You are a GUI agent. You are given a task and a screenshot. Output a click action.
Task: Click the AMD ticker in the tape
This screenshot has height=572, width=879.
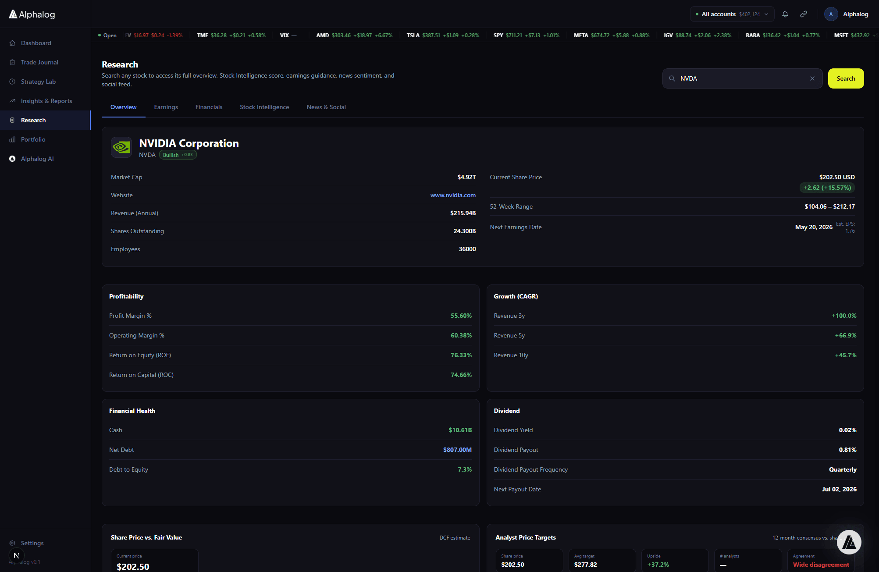(x=354, y=36)
